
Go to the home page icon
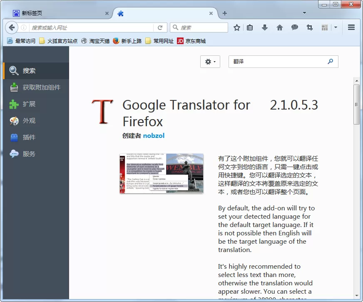(280, 28)
